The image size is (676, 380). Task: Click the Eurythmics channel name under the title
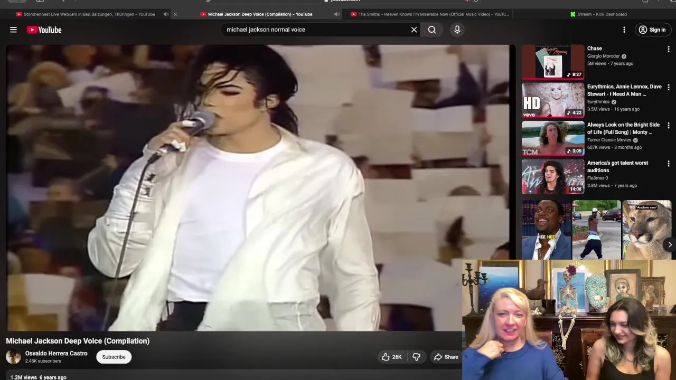pos(598,102)
